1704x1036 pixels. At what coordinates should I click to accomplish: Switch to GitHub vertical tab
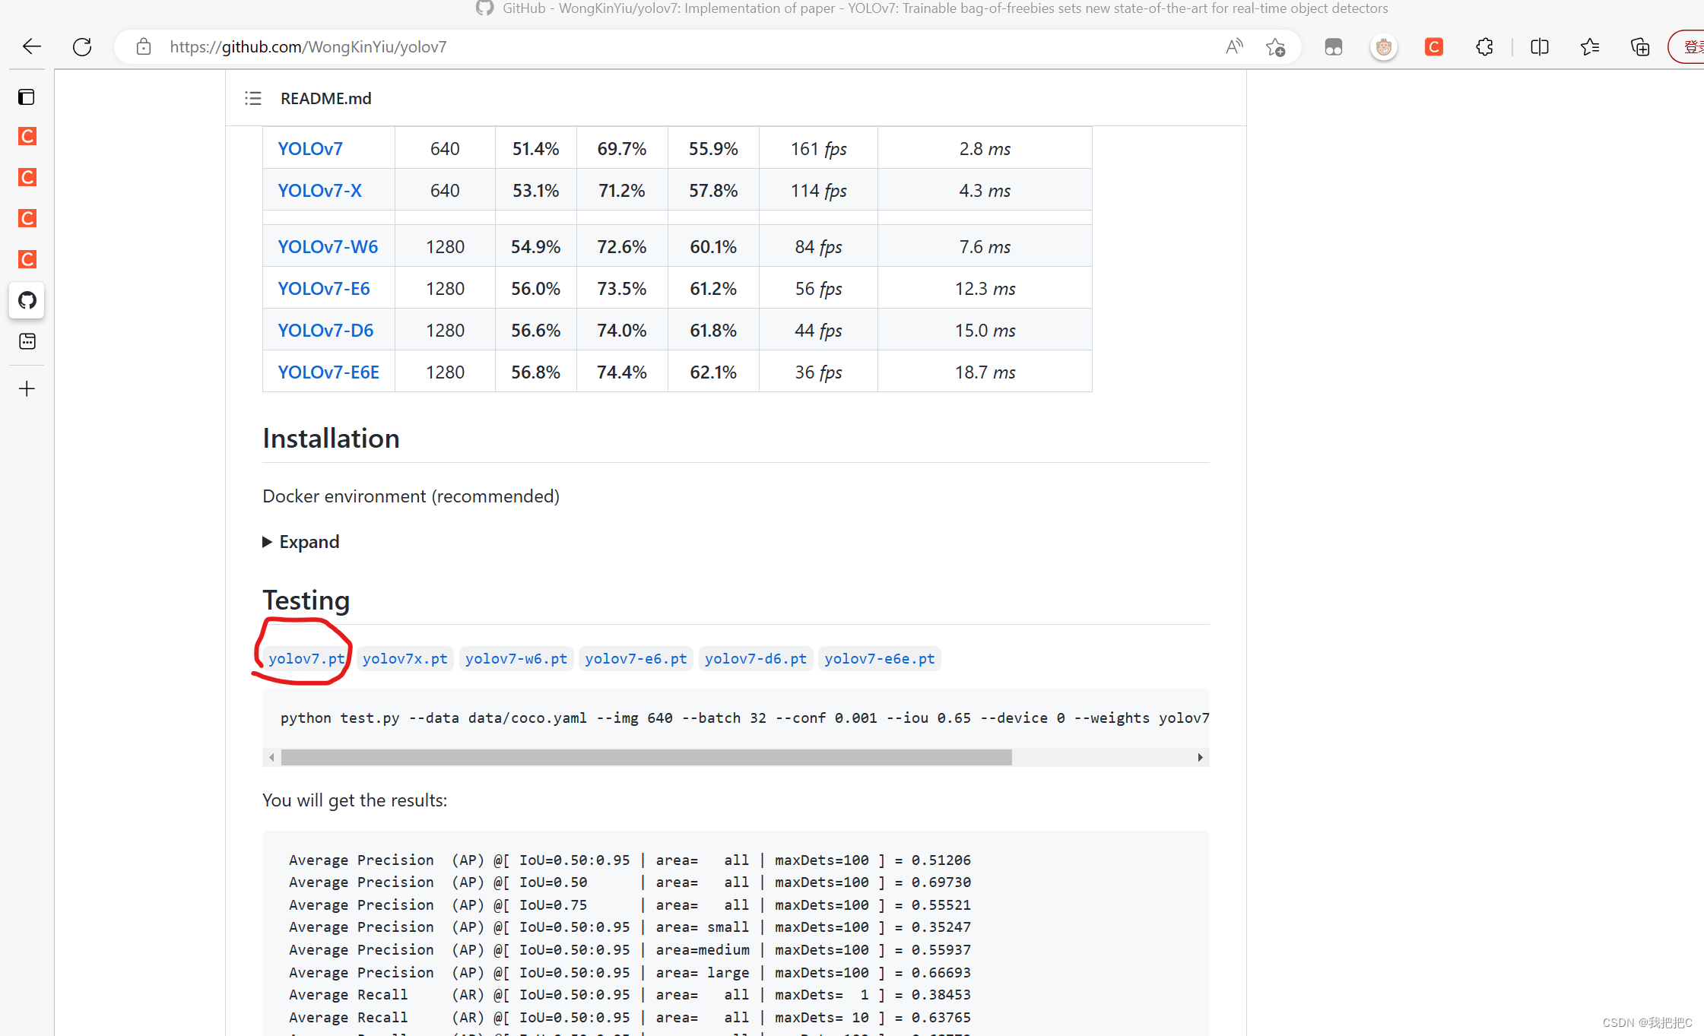click(x=27, y=300)
